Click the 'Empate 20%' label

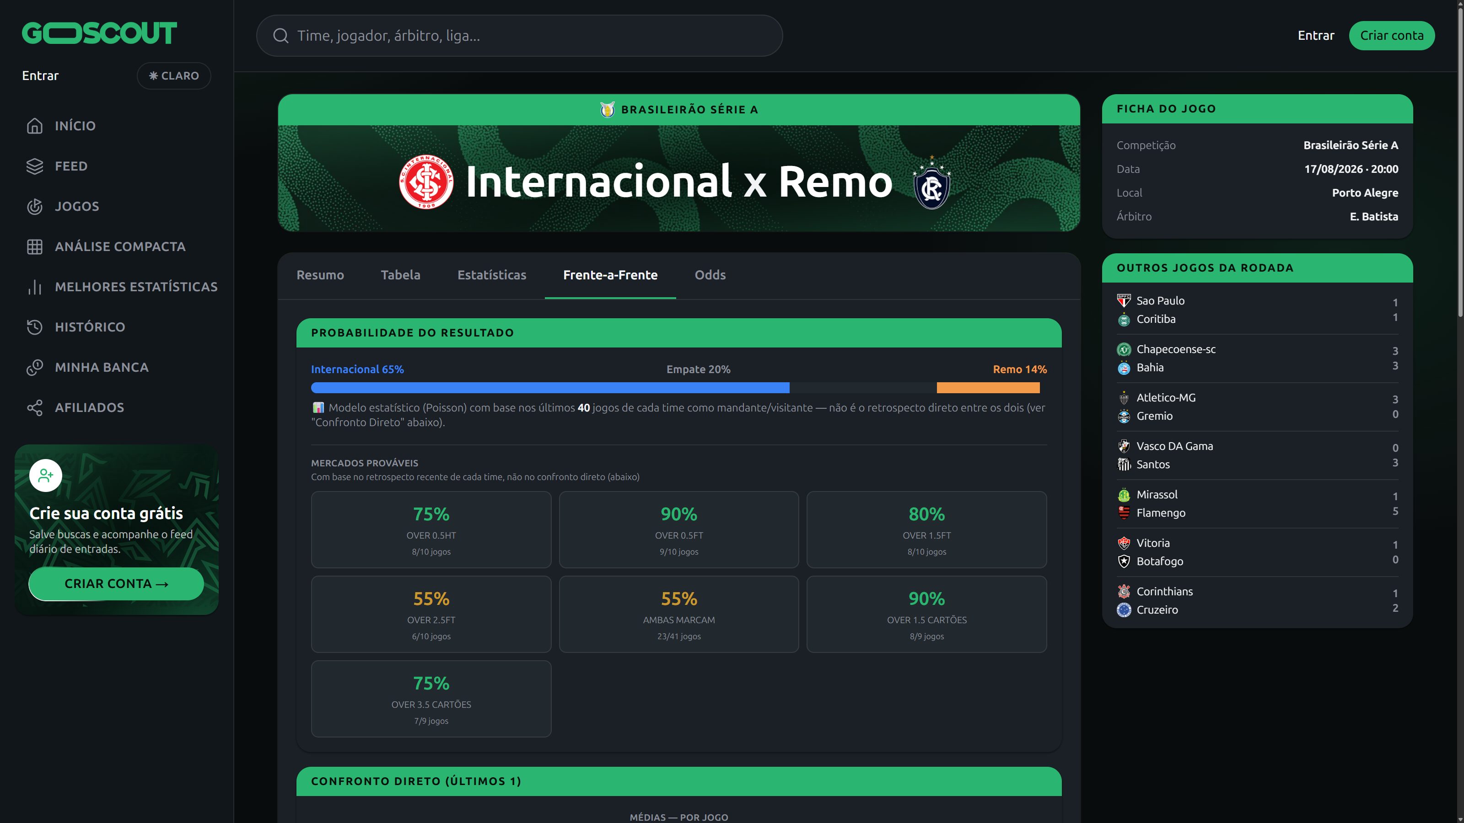(x=699, y=369)
